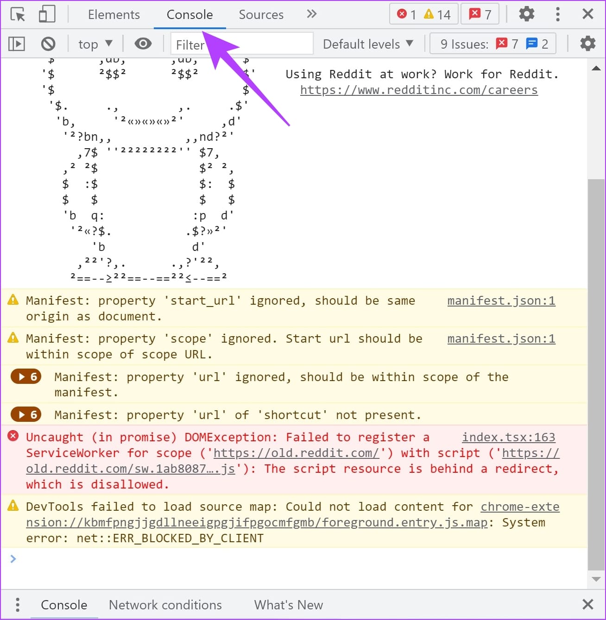This screenshot has width=606, height=620.
Task: Click warning icon beside DevTools source map message
Action: (13, 506)
